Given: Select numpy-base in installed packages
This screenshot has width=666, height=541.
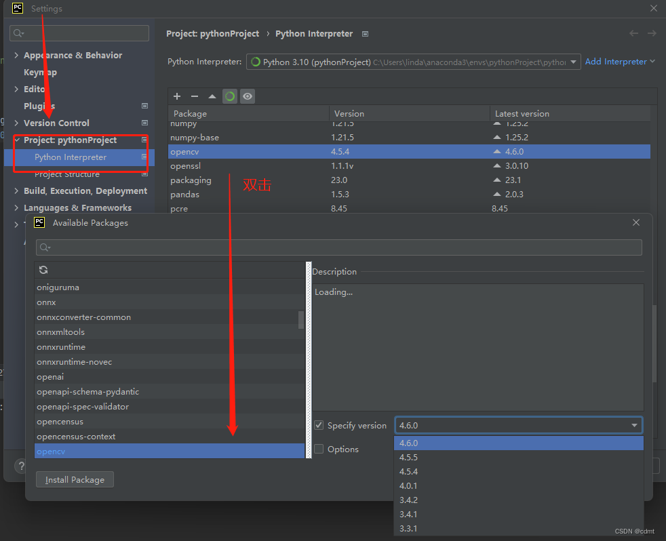Looking at the screenshot, I should pos(409,137).
